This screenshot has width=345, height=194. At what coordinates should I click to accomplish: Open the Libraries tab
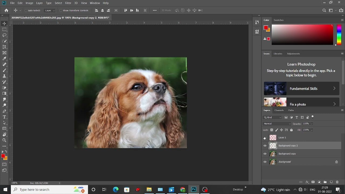(278, 54)
